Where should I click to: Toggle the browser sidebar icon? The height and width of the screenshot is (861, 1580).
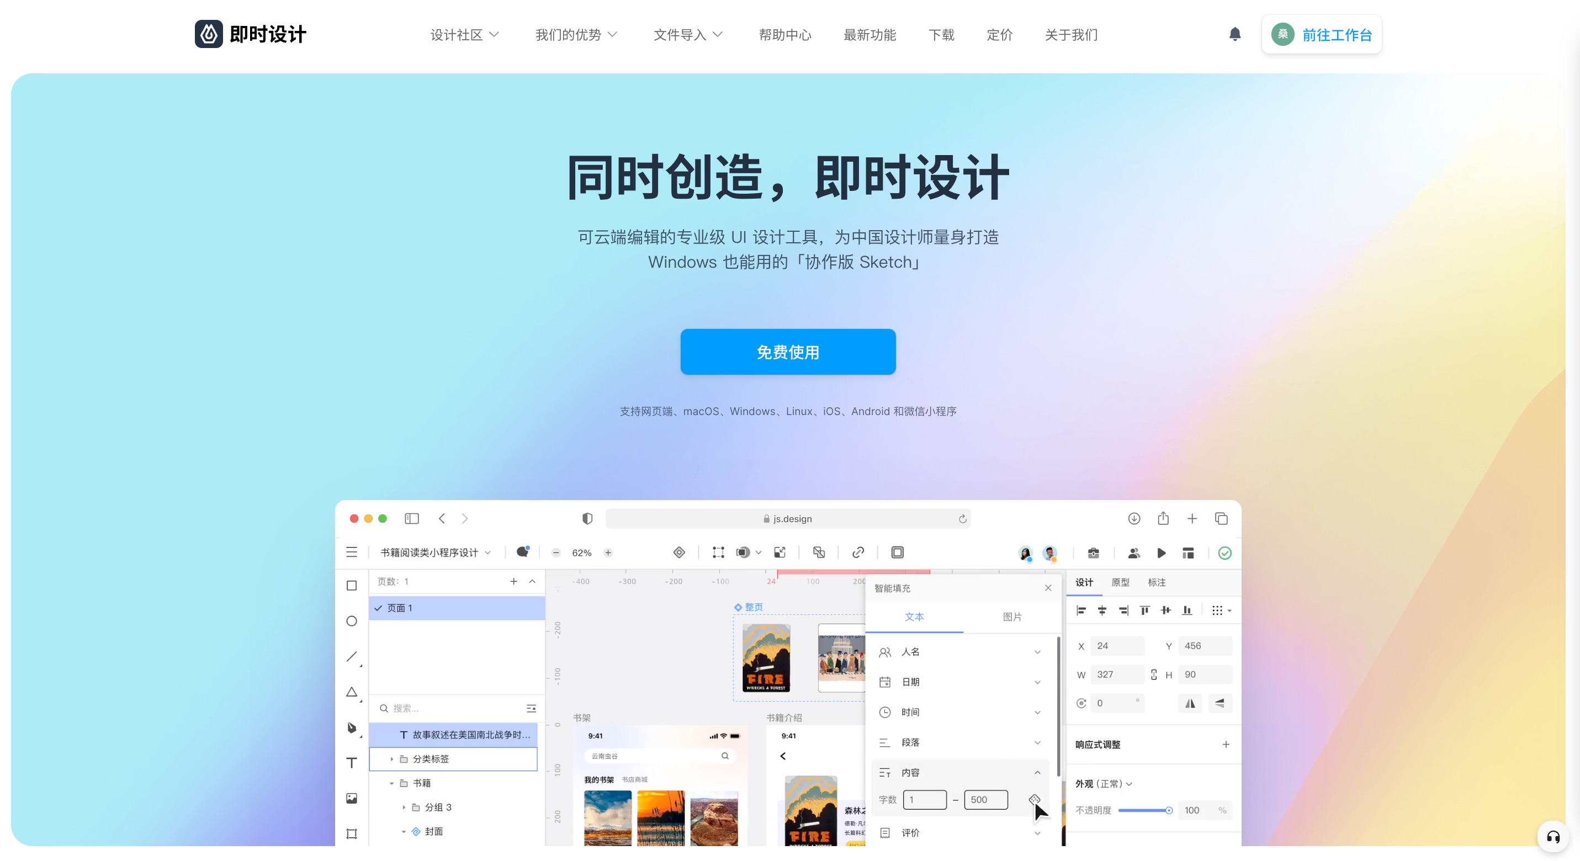(411, 518)
